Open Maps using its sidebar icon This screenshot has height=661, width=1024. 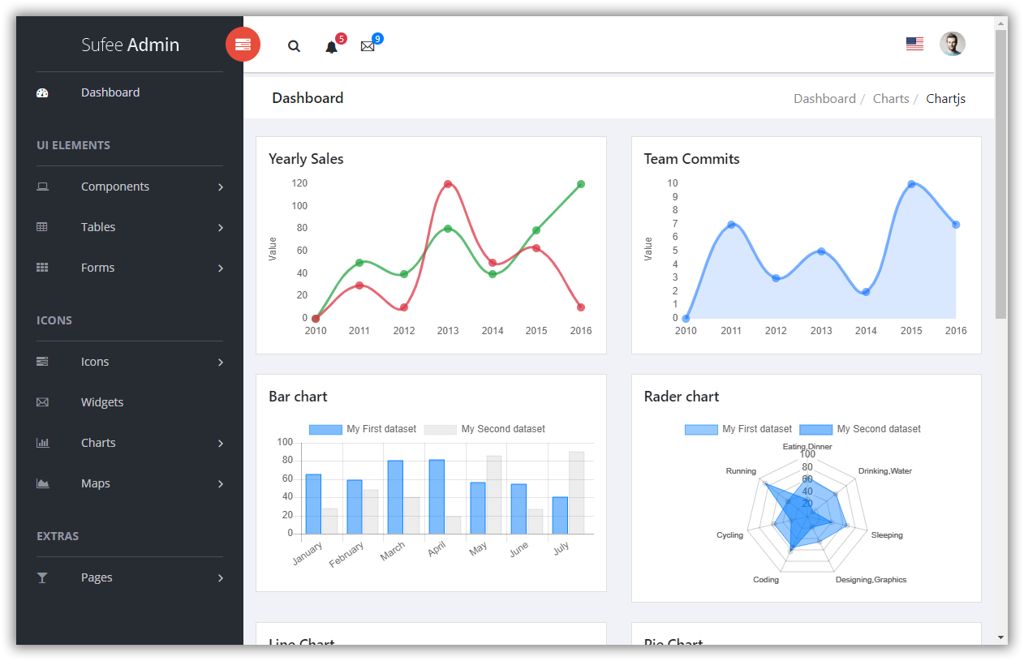pyautogui.click(x=41, y=483)
